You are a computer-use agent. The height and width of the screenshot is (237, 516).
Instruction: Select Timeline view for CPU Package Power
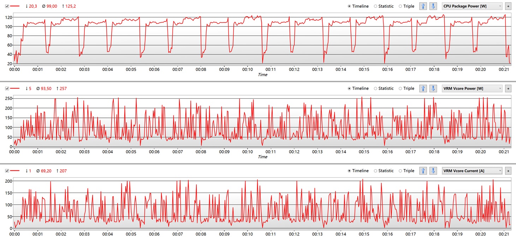tap(358, 6)
